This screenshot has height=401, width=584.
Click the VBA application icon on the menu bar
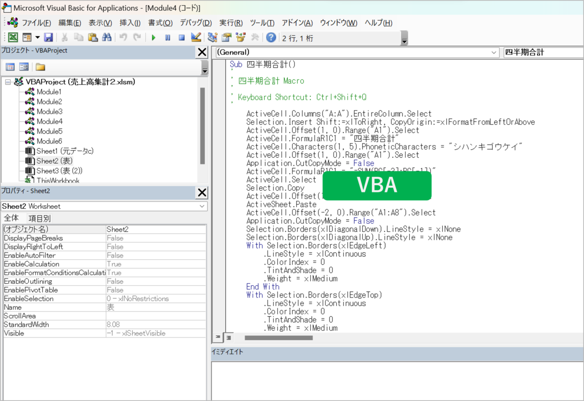coord(13,22)
